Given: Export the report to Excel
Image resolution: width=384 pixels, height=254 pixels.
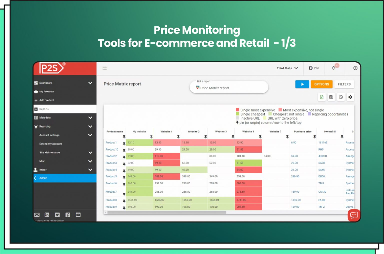Looking at the screenshot, I should point(322,97).
